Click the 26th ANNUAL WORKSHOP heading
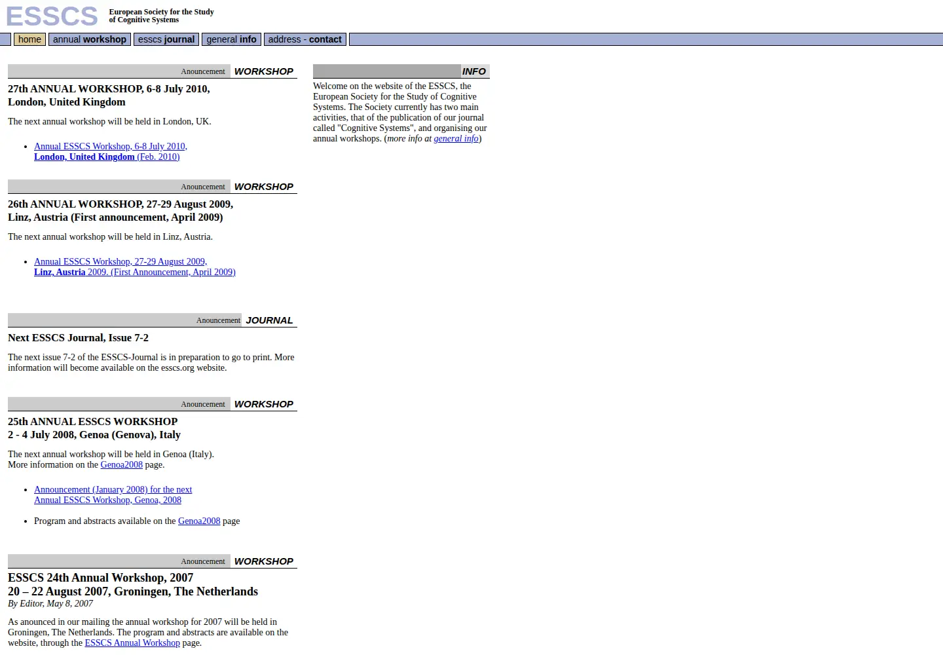Image resolution: width=943 pixels, height=655 pixels. point(120,211)
